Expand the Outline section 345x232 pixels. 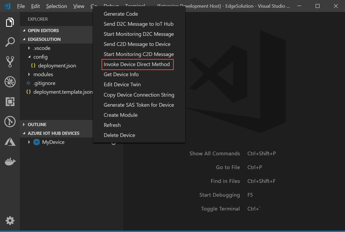(24, 124)
